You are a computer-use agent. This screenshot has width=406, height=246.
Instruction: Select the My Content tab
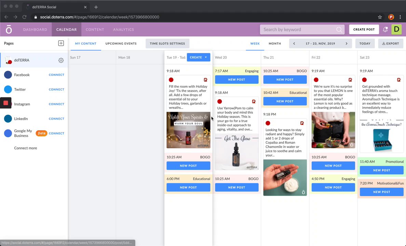[x=86, y=43]
